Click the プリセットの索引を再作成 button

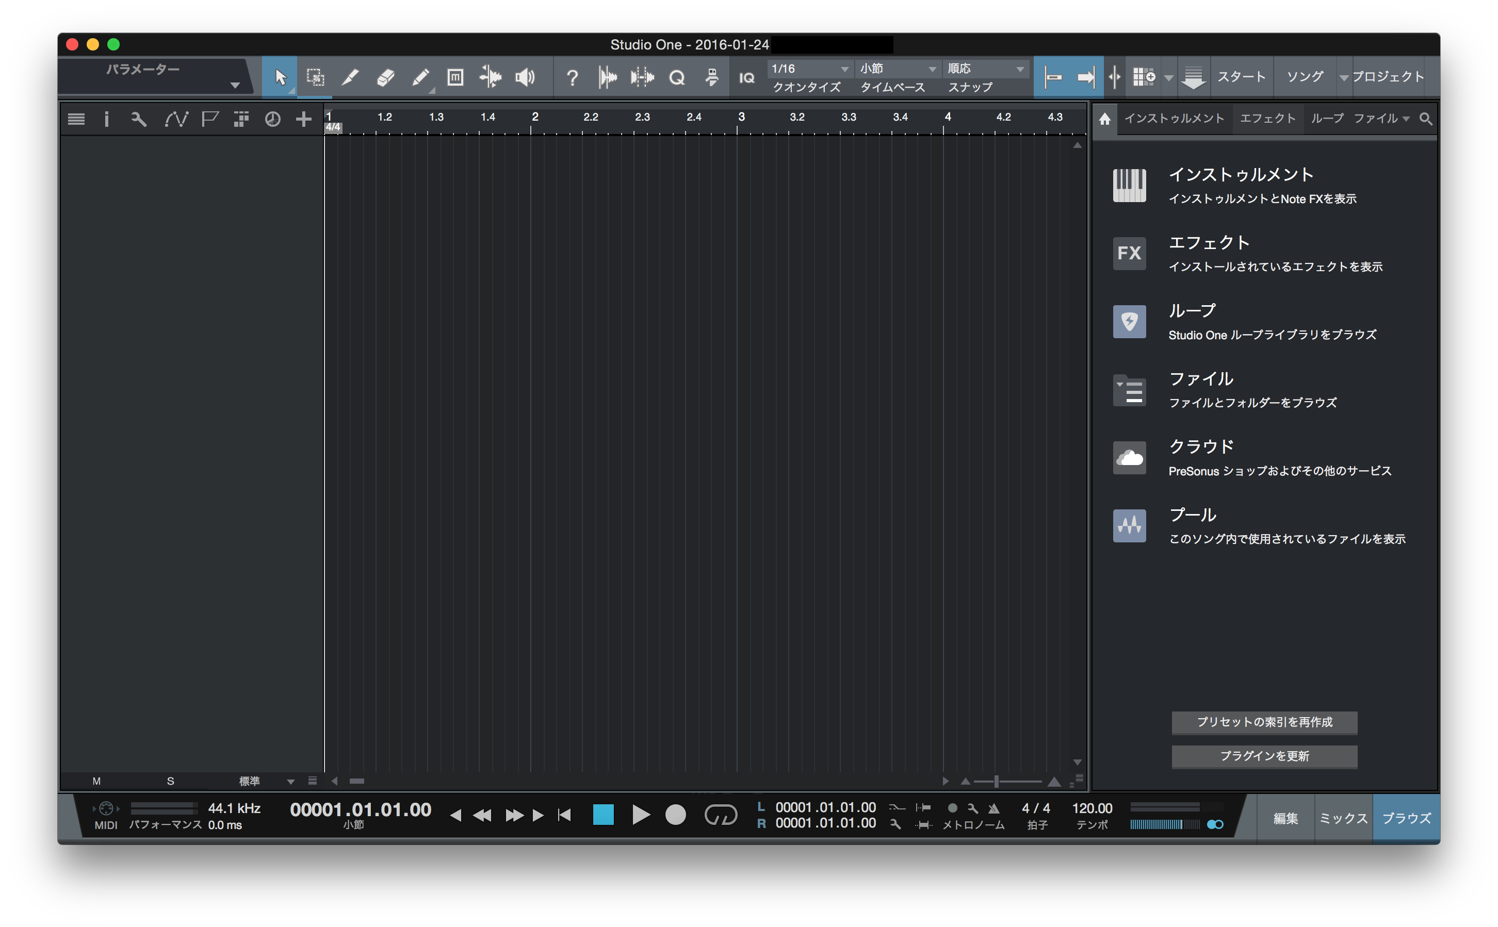(1264, 723)
